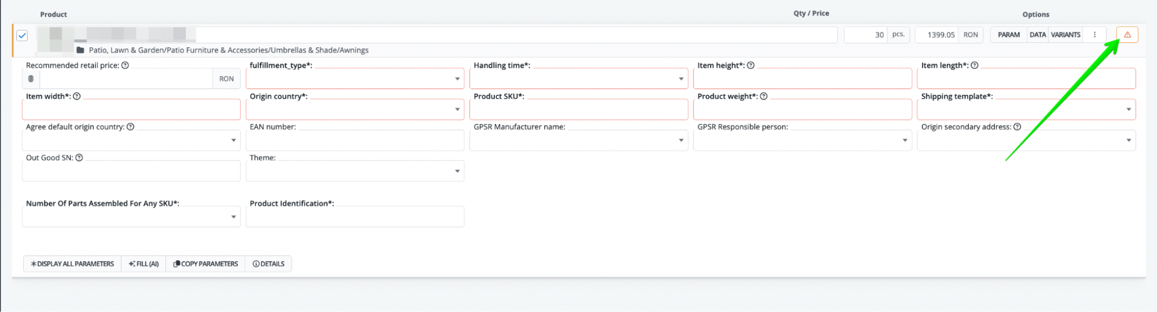The width and height of the screenshot is (1157, 312).
Task: Open the Handling time dropdown
Action: (579, 79)
